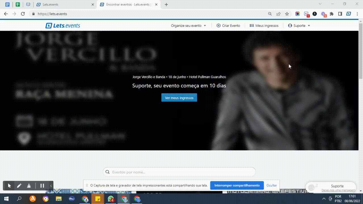Open the Meus Ingressos menu item
The width and height of the screenshot is (363, 204).
(x=264, y=25)
